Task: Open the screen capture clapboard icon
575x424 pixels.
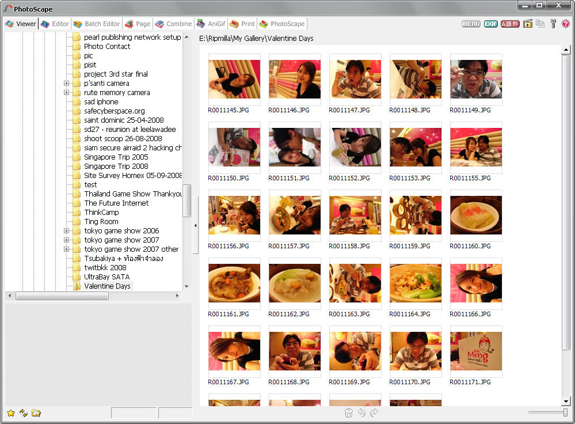Action: pyautogui.click(x=528, y=24)
